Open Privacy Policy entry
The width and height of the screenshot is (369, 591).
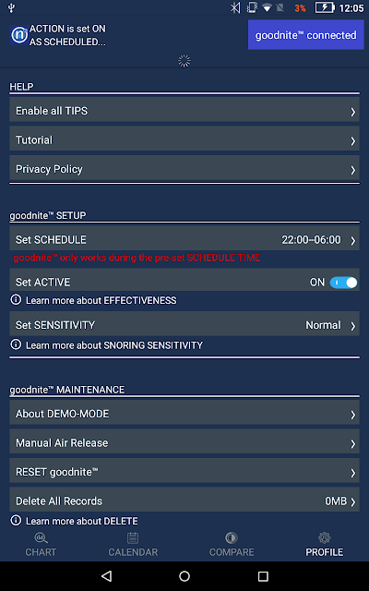coord(184,169)
